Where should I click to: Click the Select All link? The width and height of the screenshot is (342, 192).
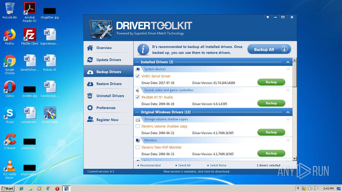pos(184,165)
